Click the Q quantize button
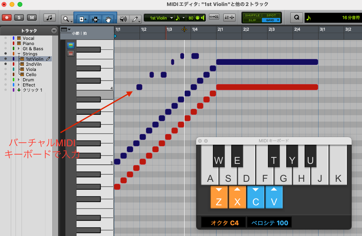The height and width of the screenshot is (236, 362). (x=297, y=18)
